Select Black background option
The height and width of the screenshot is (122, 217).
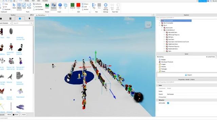(x=16, y=115)
